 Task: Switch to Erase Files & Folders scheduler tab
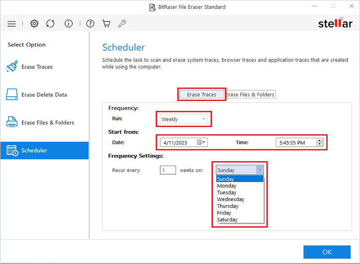[250, 94]
